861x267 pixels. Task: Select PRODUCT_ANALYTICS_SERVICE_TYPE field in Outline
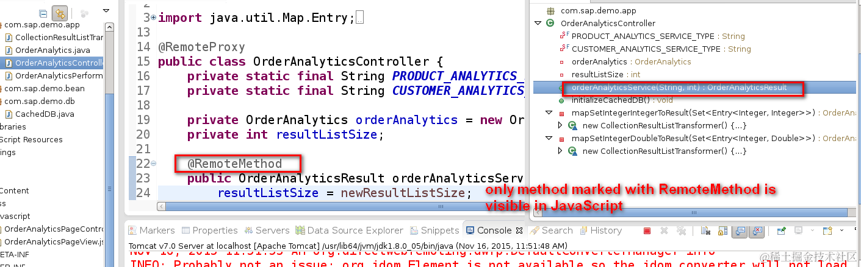tap(651, 36)
